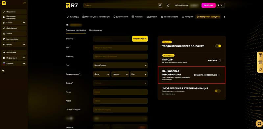
Task: Click the ПОДТВЕРДИТЬ email button
Action: [140, 39]
